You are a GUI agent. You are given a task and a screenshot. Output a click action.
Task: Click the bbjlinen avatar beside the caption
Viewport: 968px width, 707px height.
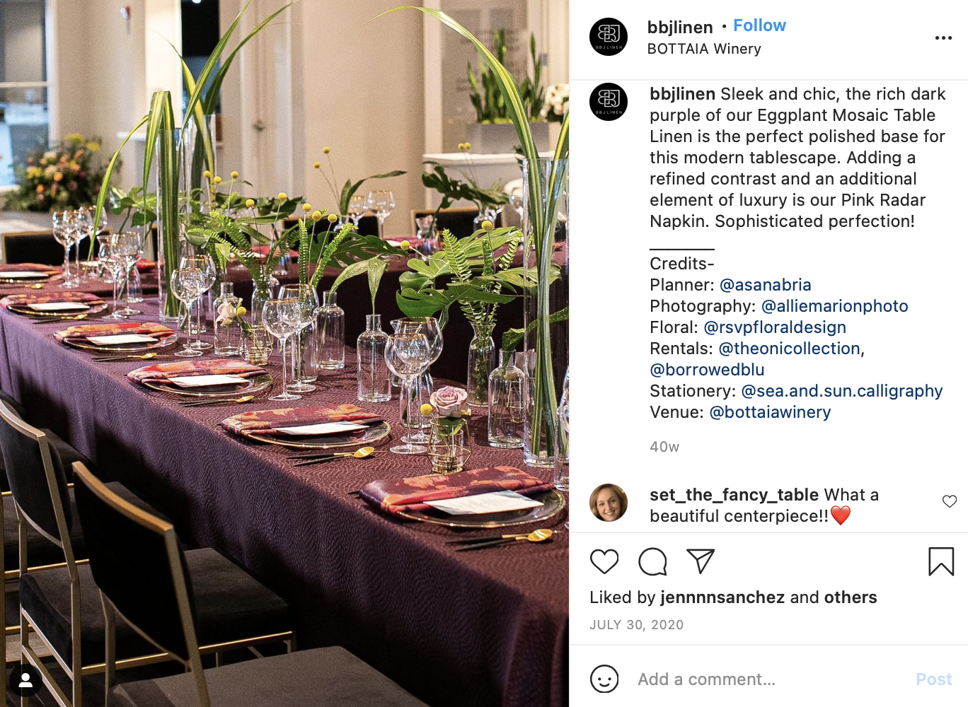click(x=609, y=102)
